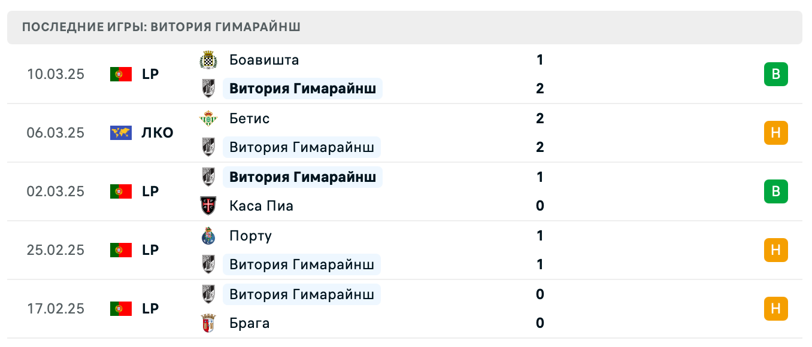Click the orange Н badge for the Бетис draw
The width and height of the screenshot is (812, 347).
click(777, 133)
